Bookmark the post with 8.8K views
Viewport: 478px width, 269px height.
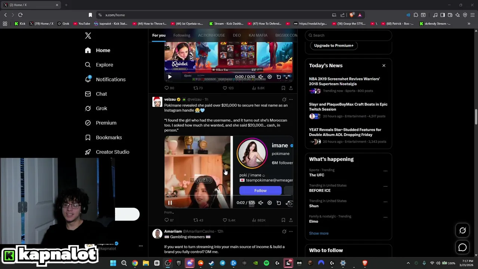[283, 88]
